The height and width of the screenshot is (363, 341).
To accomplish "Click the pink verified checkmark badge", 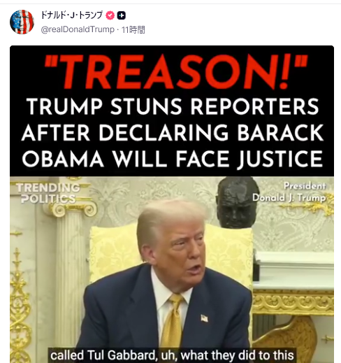I will coord(110,15).
